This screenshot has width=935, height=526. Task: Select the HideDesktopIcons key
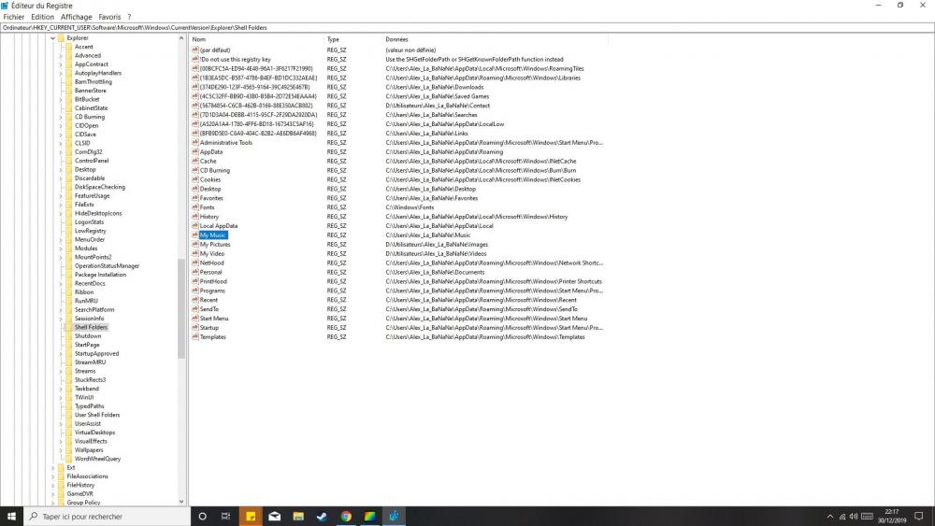[98, 213]
